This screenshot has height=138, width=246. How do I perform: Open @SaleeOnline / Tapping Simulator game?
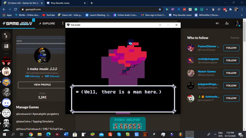coord(35,121)
